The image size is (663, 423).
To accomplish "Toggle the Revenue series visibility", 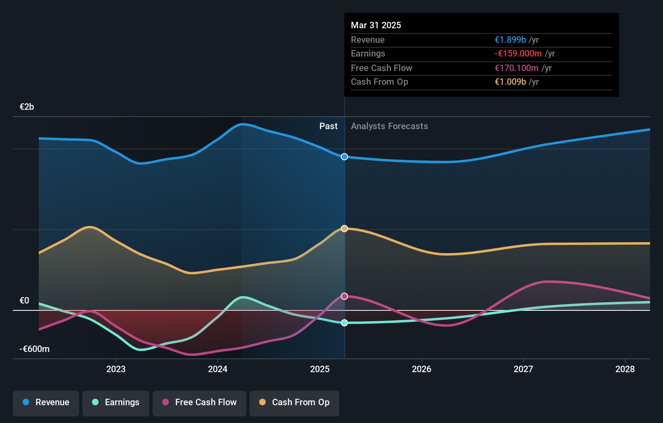I will (x=46, y=402).
